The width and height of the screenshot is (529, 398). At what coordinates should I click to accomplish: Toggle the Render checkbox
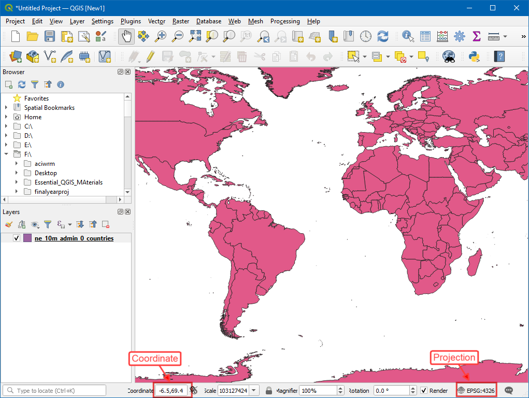[x=424, y=391]
